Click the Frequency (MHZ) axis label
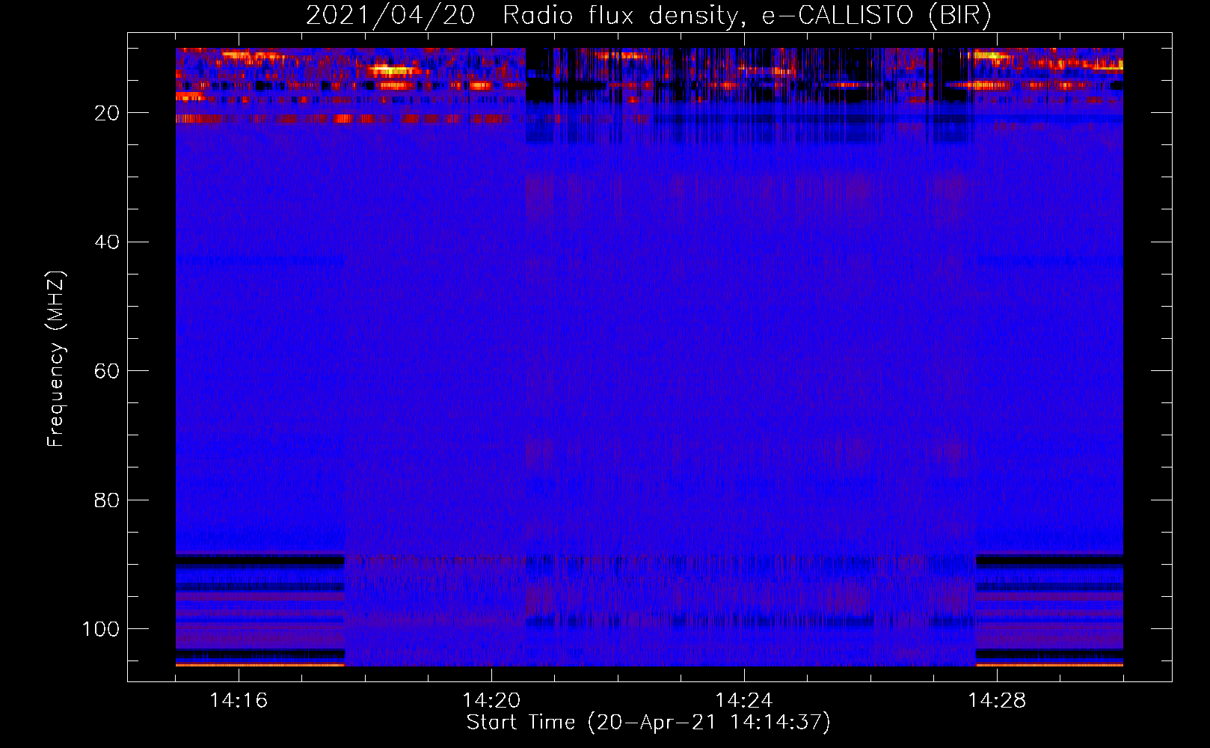 pos(56,358)
